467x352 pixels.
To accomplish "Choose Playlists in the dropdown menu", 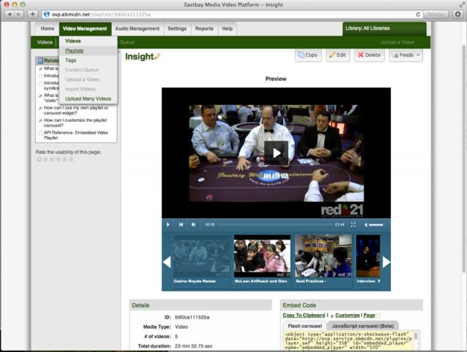I will pos(88,50).
